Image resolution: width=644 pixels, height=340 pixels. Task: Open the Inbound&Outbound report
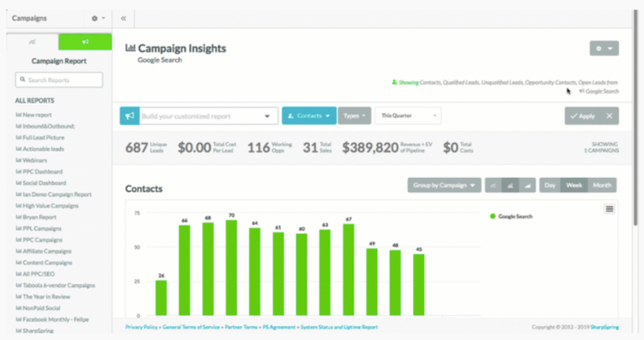pos(46,126)
